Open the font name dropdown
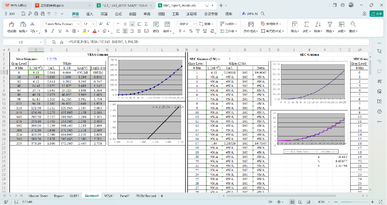The width and height of the screenshot is (387, 205). point(78,24)
